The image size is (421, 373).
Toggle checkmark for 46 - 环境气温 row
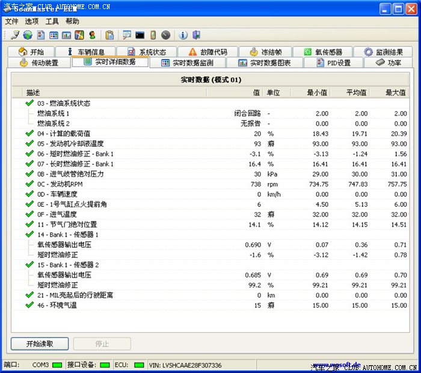(29, 305)
